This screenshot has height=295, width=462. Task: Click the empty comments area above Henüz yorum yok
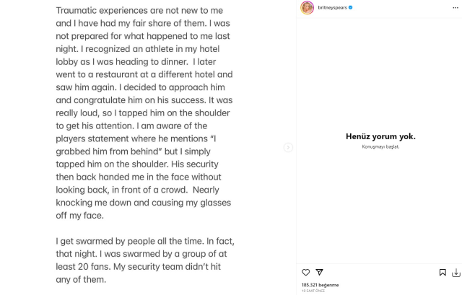click(x=379, y=74)
